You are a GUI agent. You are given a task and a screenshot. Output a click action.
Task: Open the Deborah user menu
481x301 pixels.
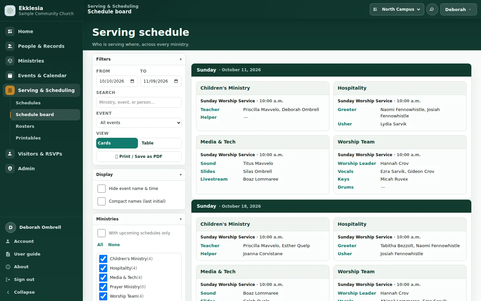click(x=458, y=9)
